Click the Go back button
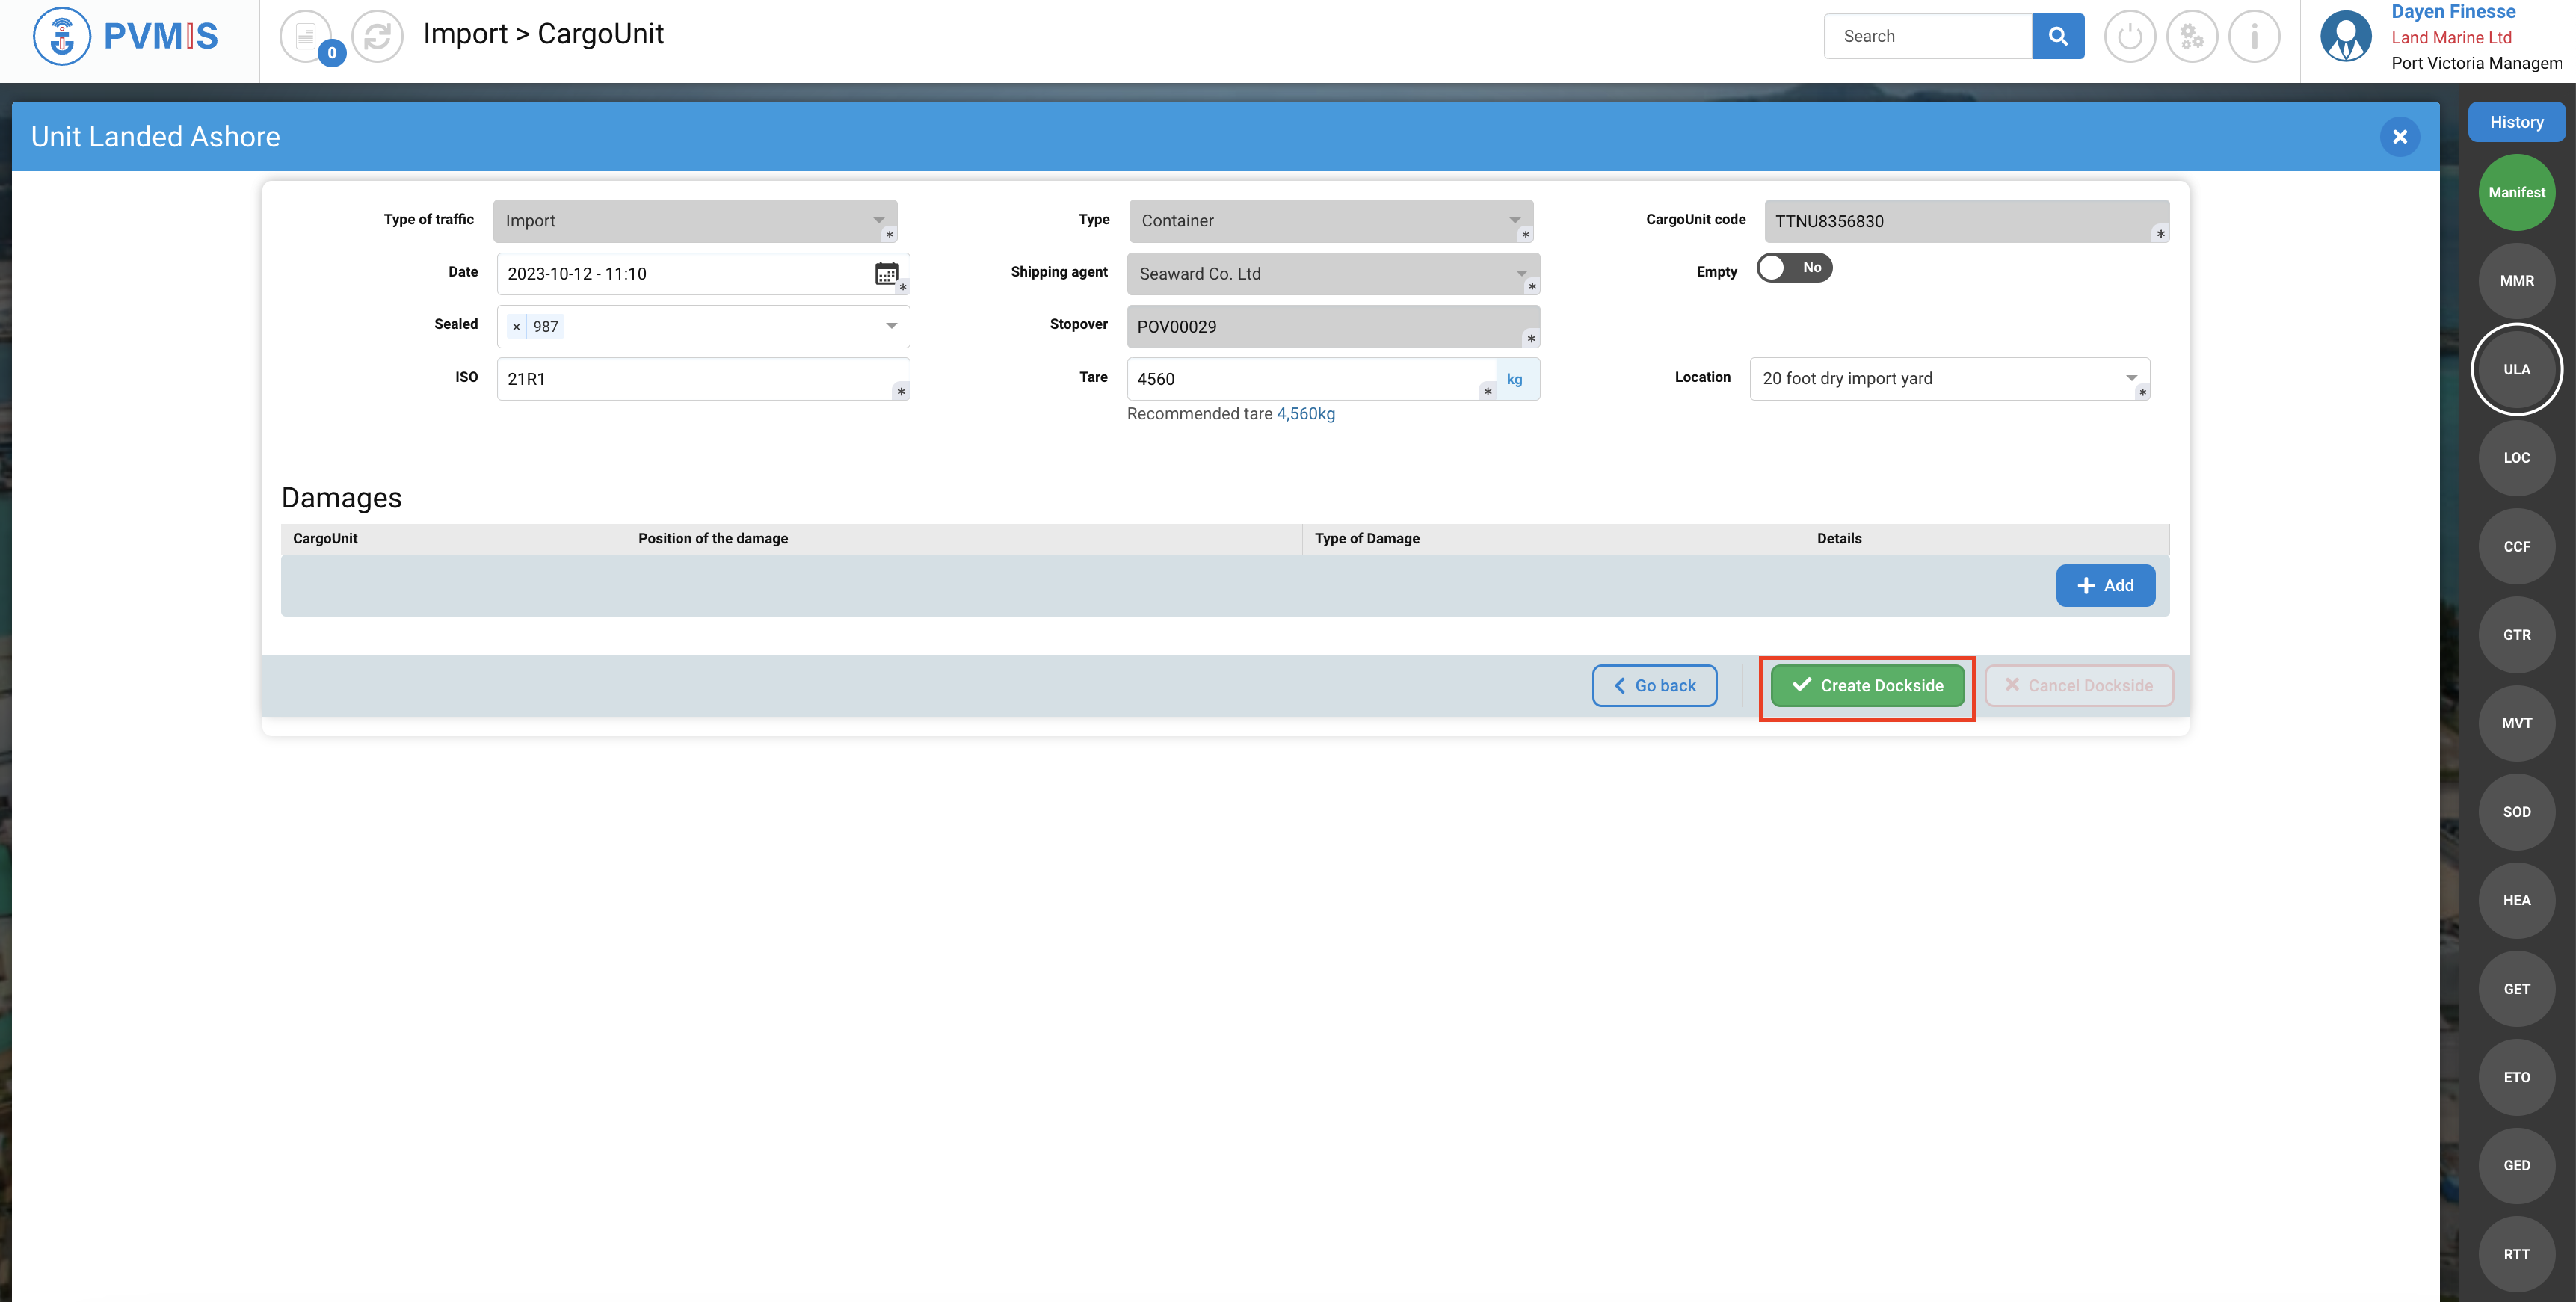Screen dimensions: 2576x1302 click(x=1654, y=685)
